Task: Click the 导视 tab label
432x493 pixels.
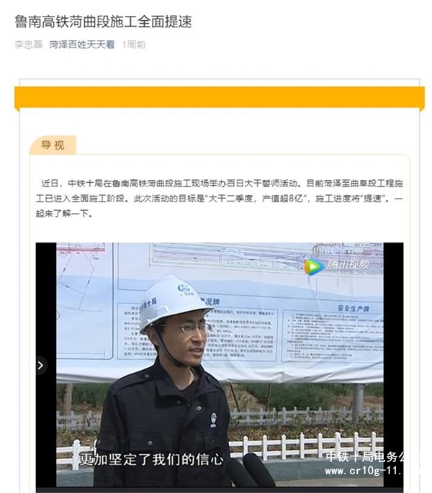Action: click(53, 145)
